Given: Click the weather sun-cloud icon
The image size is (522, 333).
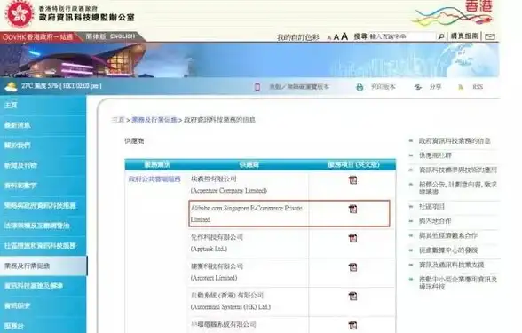Looking at the screenshot, I should pos(12,87).
